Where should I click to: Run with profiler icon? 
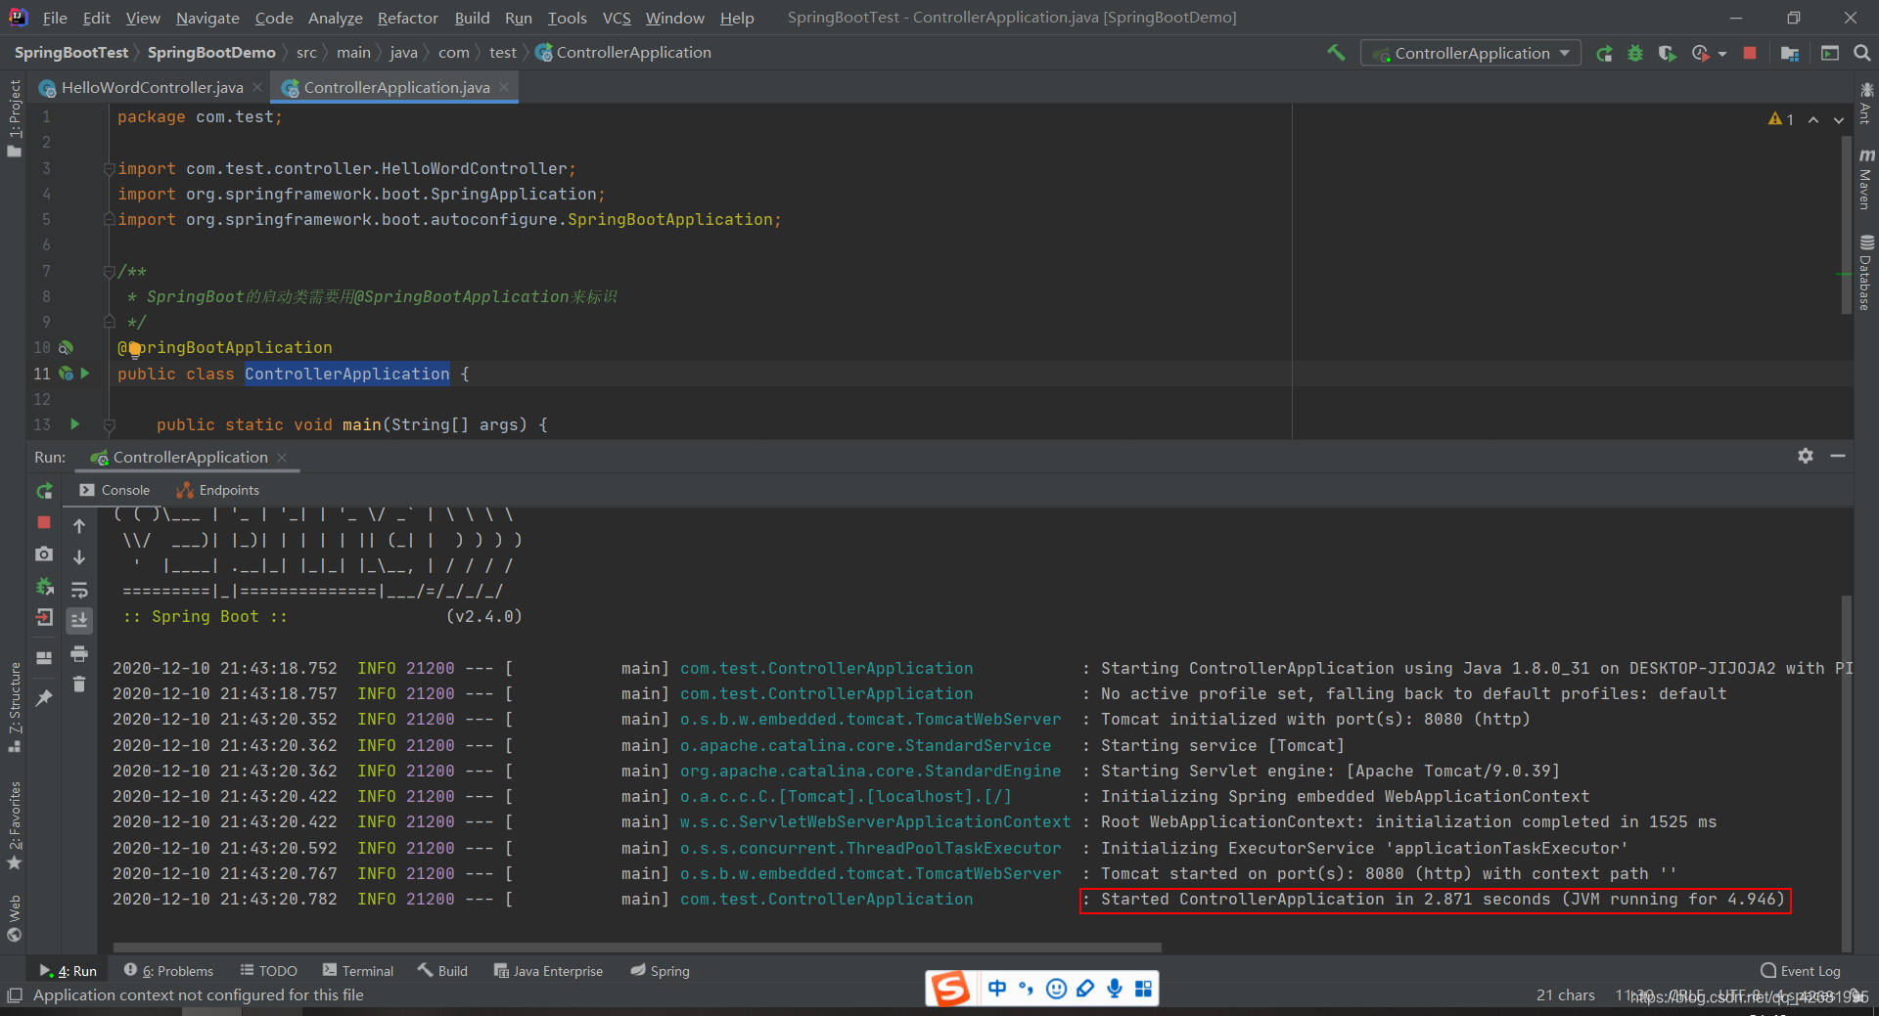(1700, 53)
